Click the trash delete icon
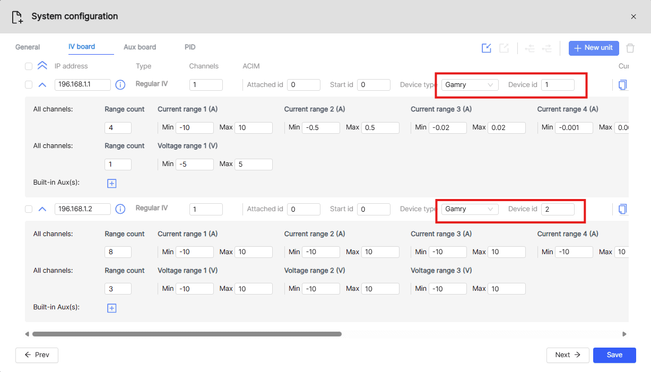Image resolution: width=651 pixels, height=372 pixels. click(630, 48)
